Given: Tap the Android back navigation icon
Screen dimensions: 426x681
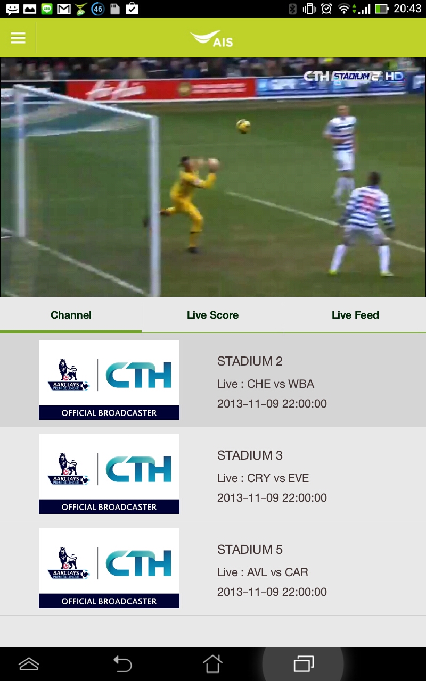Looking at the screenshot, I should tap(122, 663).
